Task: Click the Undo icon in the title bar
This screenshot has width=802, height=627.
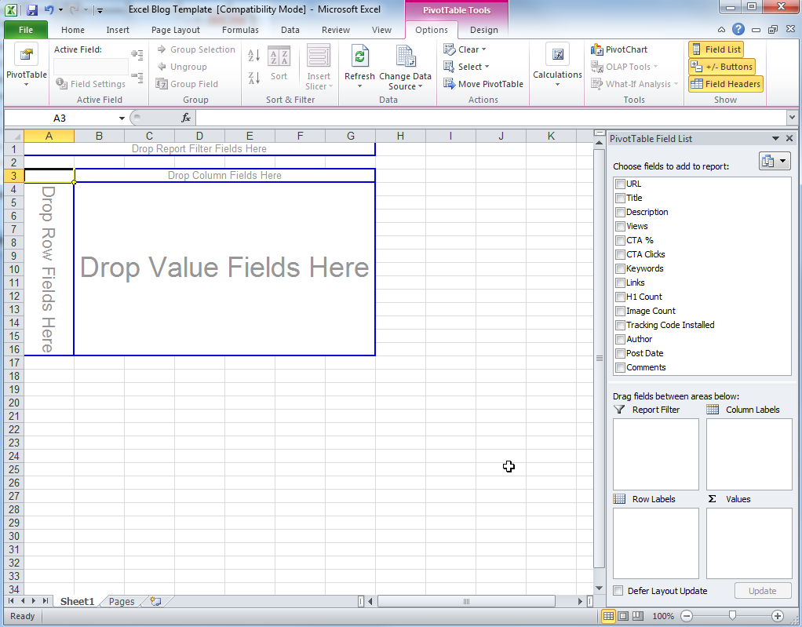Action: coord(49,9)
